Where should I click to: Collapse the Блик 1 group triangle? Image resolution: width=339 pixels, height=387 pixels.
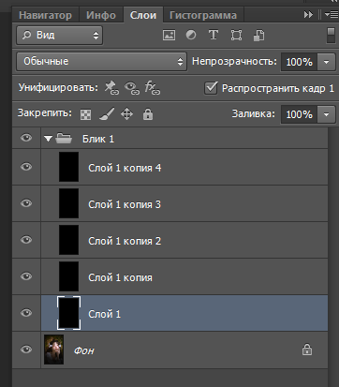pyautogui.click(x=48, y=139)
